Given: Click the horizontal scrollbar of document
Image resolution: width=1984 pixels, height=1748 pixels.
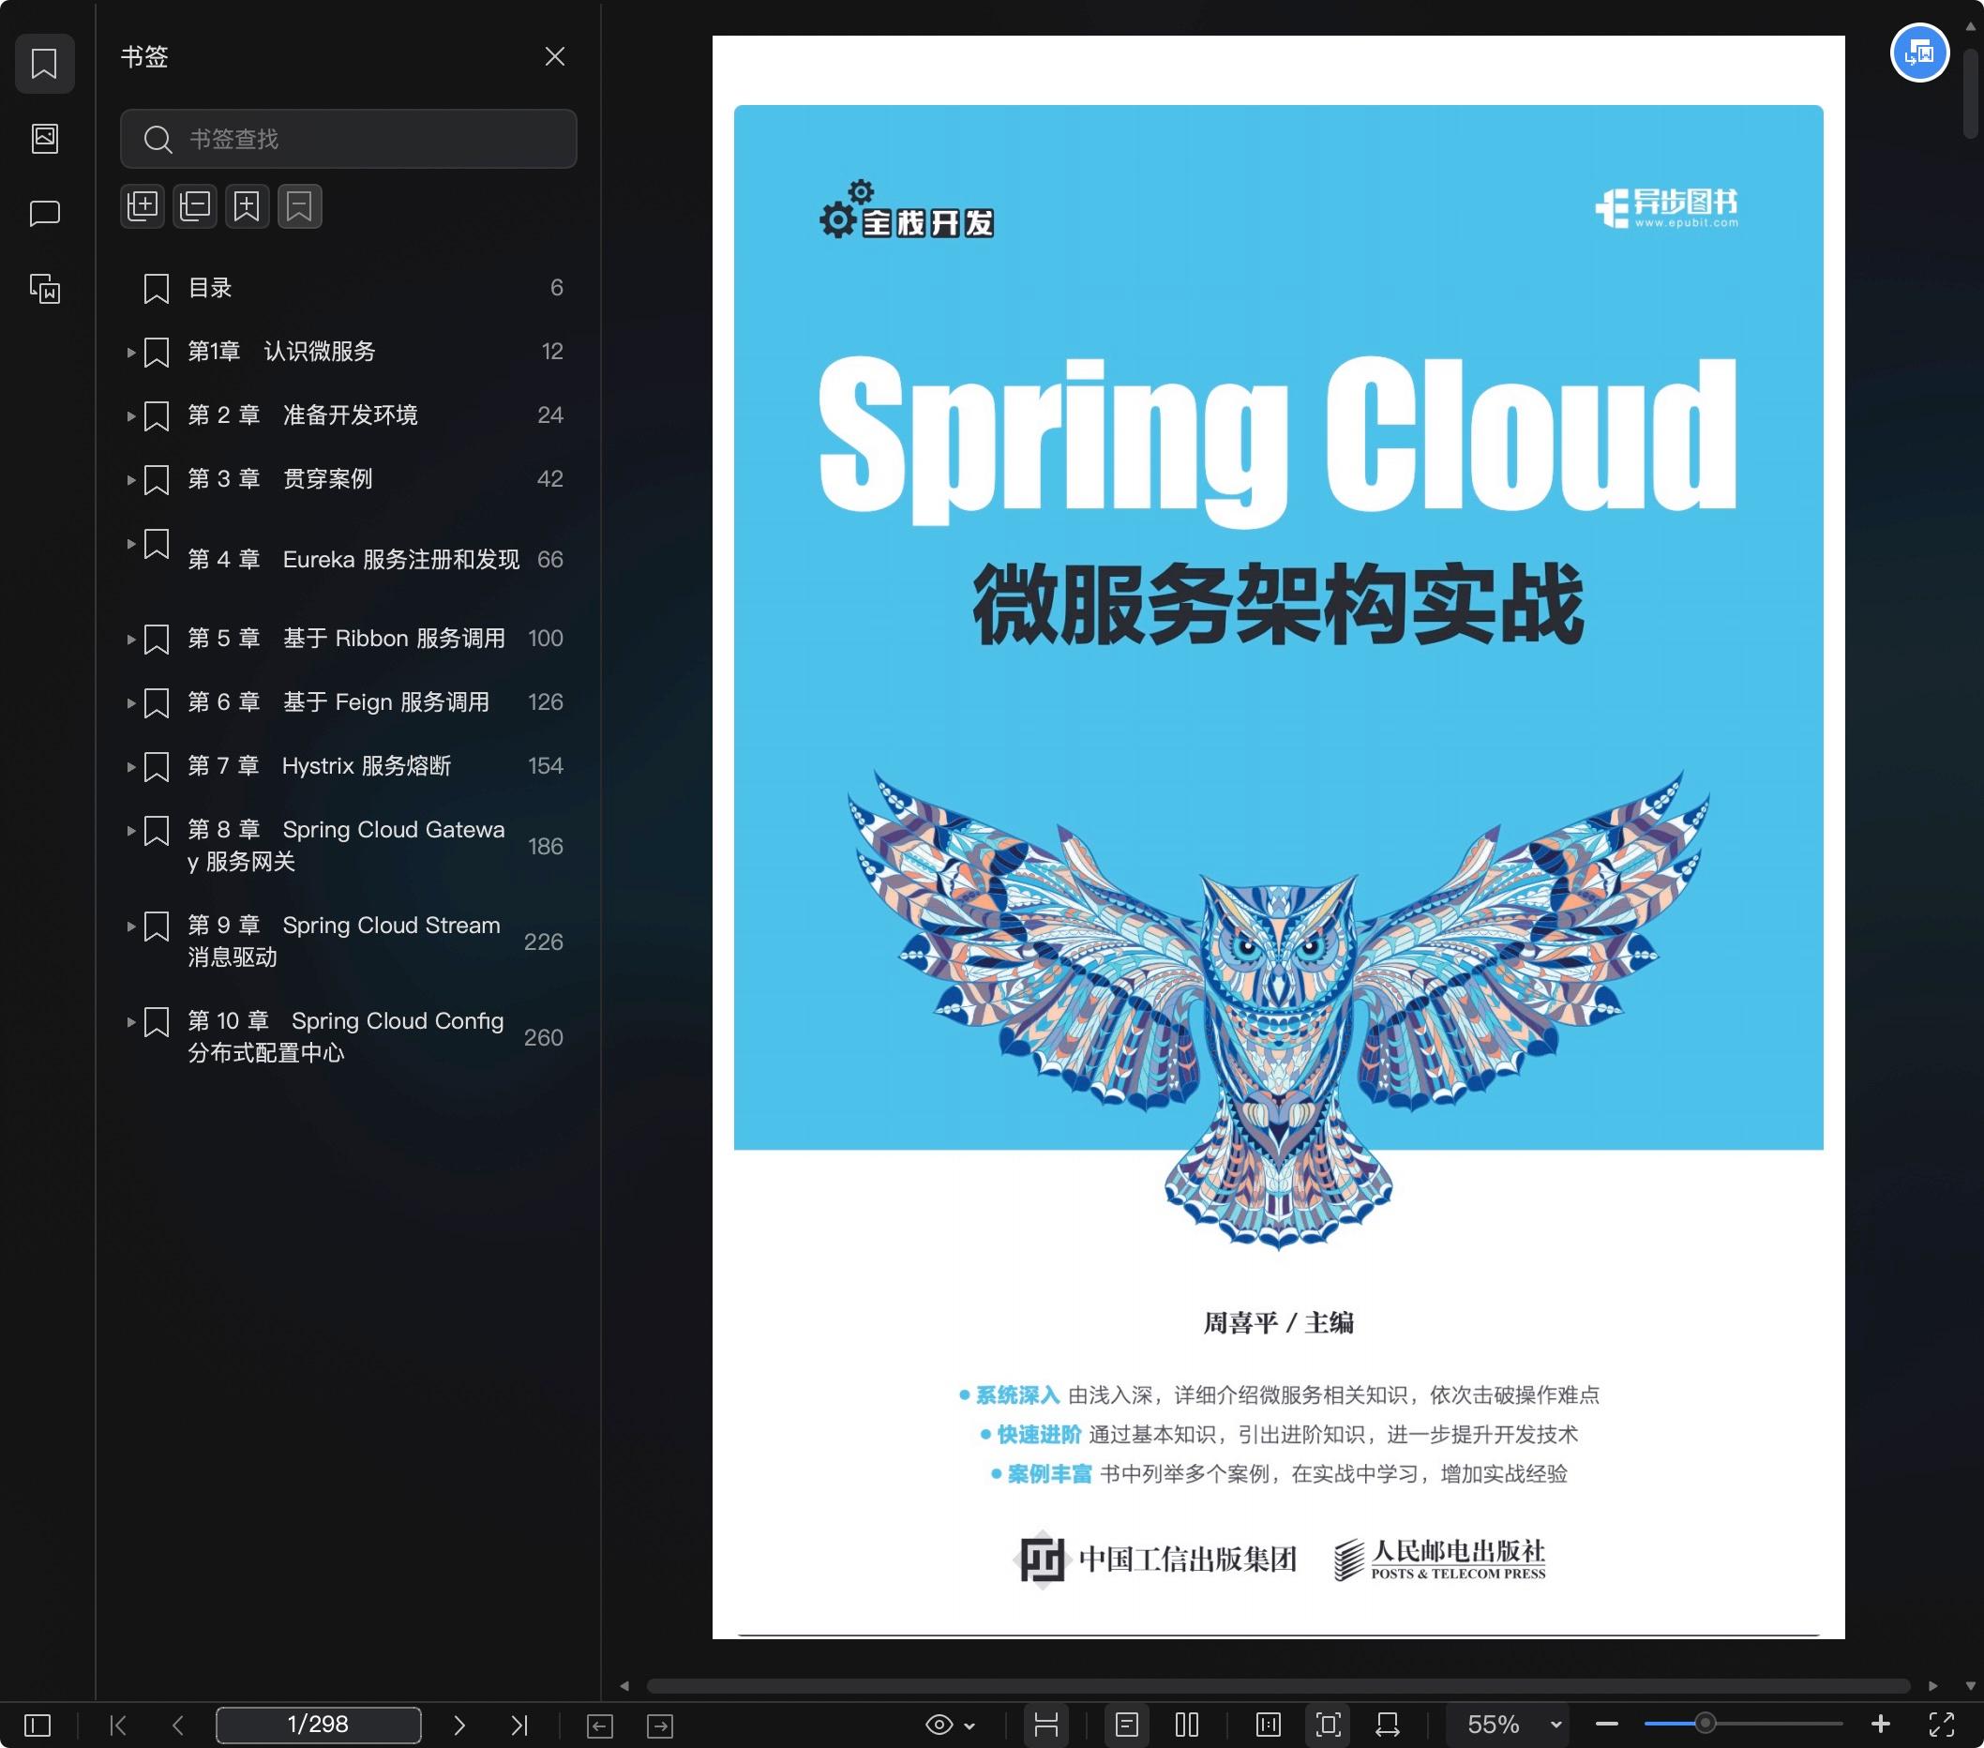Looking at the screenshot, I should [x=1277, y=1686].
